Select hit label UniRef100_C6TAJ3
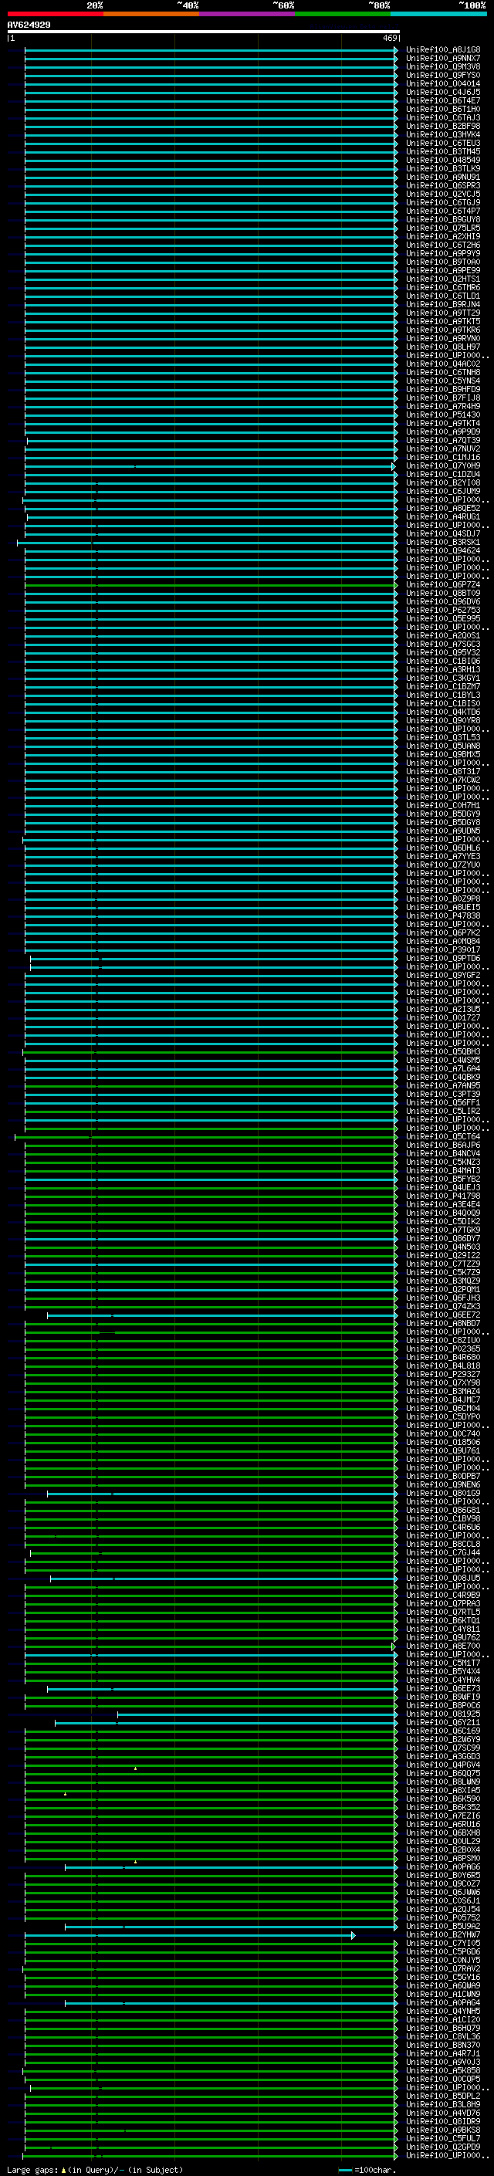This screenshot has width=494, height=2176. (x=442, y=117)
